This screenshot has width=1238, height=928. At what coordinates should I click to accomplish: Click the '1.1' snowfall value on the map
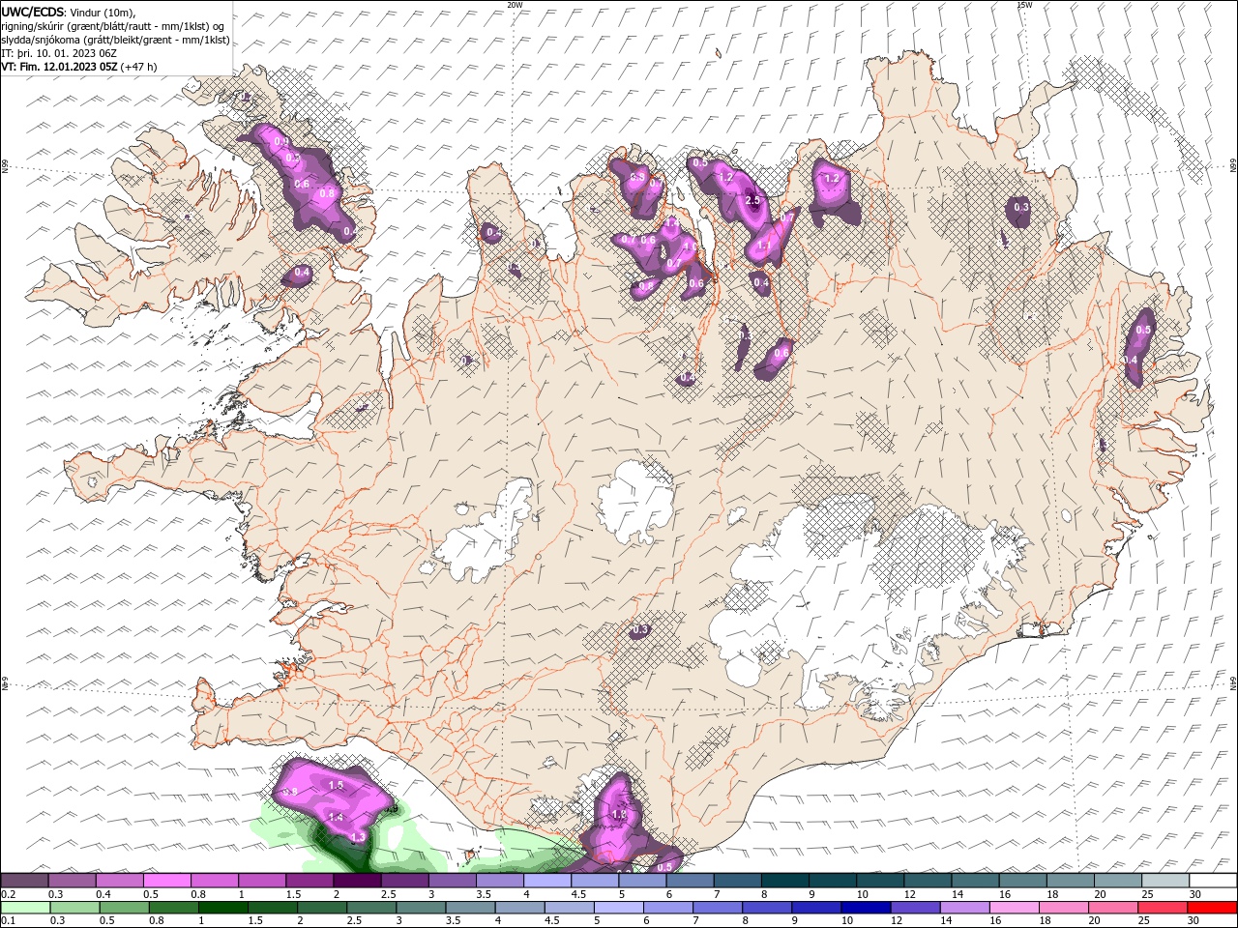coord(763,246)
